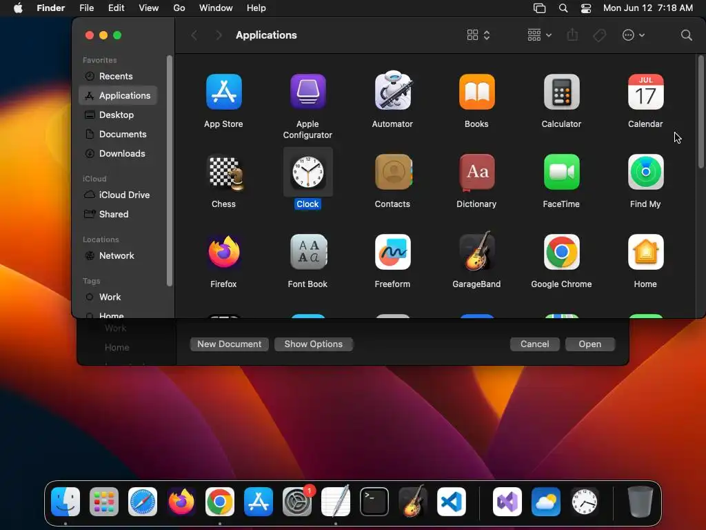Image resolution: width=706 pixels, height=530 pixels.
Task: Click the Show Options button
Action: [x=314, y=344]
